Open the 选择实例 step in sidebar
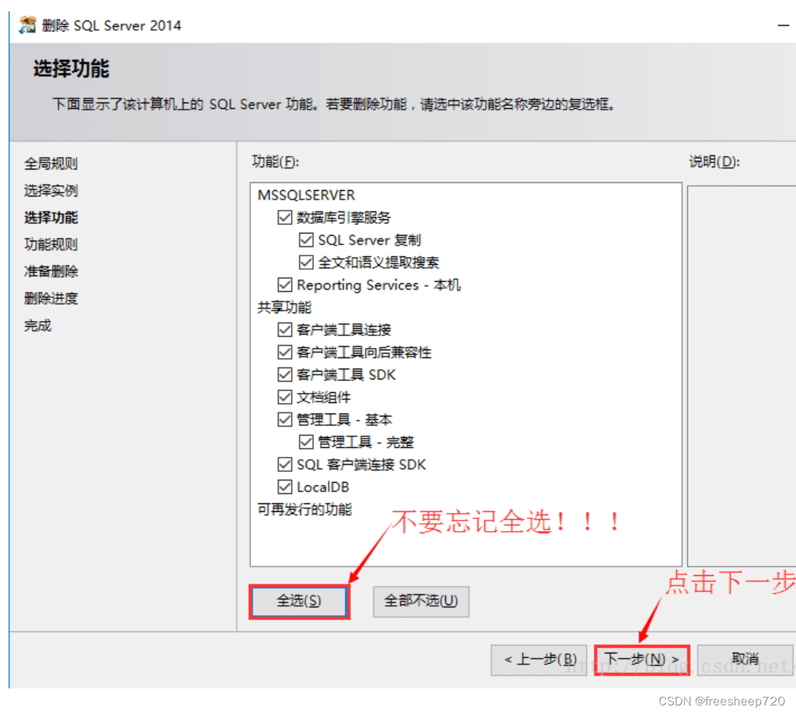The image size is (796, 714). pos(51,191)
